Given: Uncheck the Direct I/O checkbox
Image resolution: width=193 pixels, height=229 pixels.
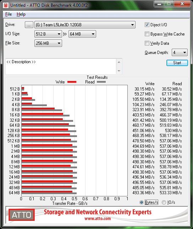Looking at the screenshot, I should coord(147,25).
